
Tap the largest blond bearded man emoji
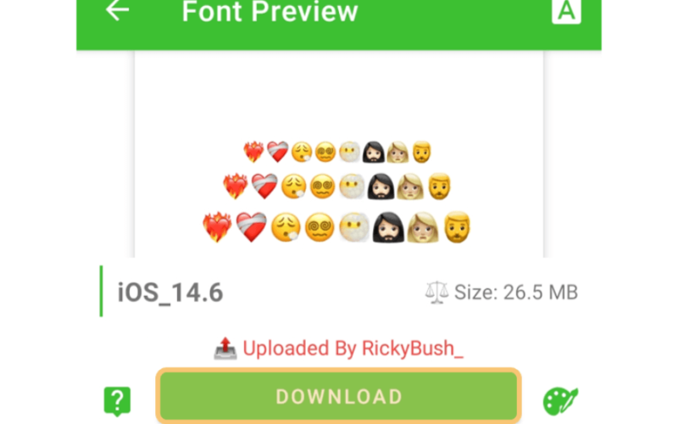(x=457, y=227)
